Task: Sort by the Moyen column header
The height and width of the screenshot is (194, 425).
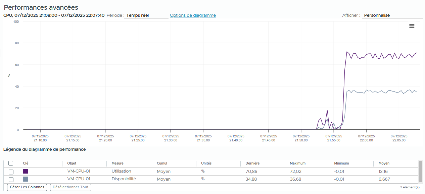Action: coord(384,164)
